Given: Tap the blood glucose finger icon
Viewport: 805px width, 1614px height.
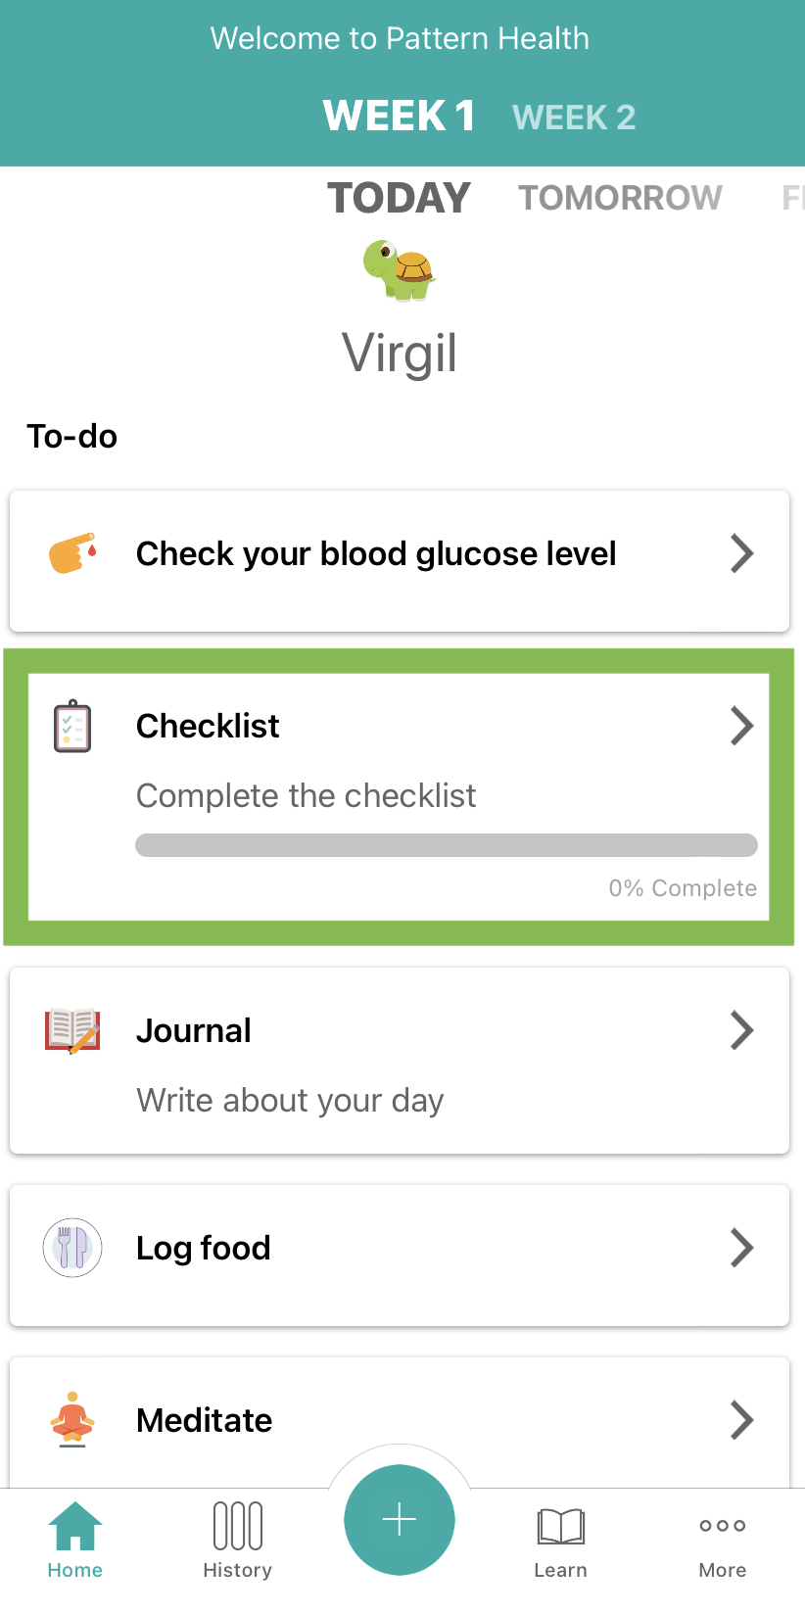Looking at the screenshot, I should (x=73, y=553).
